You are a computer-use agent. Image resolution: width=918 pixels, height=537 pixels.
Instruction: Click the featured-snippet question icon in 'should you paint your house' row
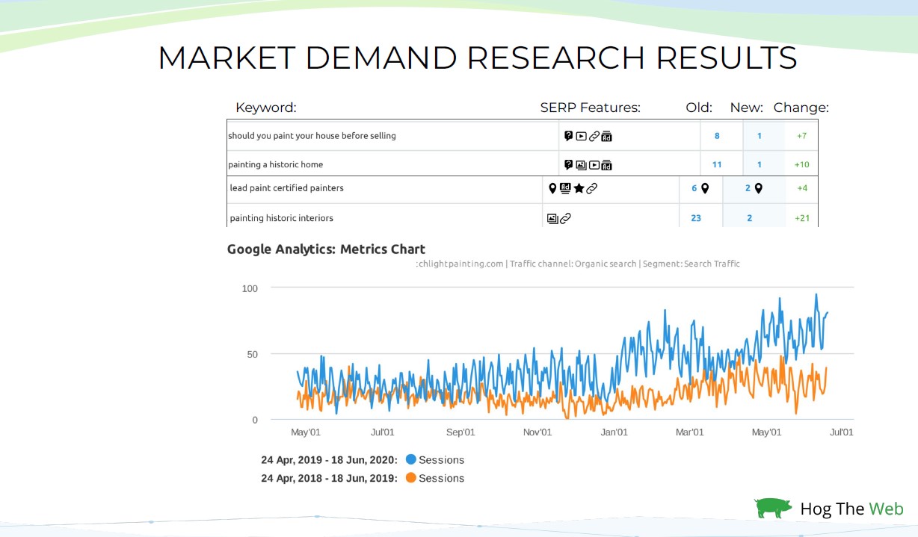[569, 136]
